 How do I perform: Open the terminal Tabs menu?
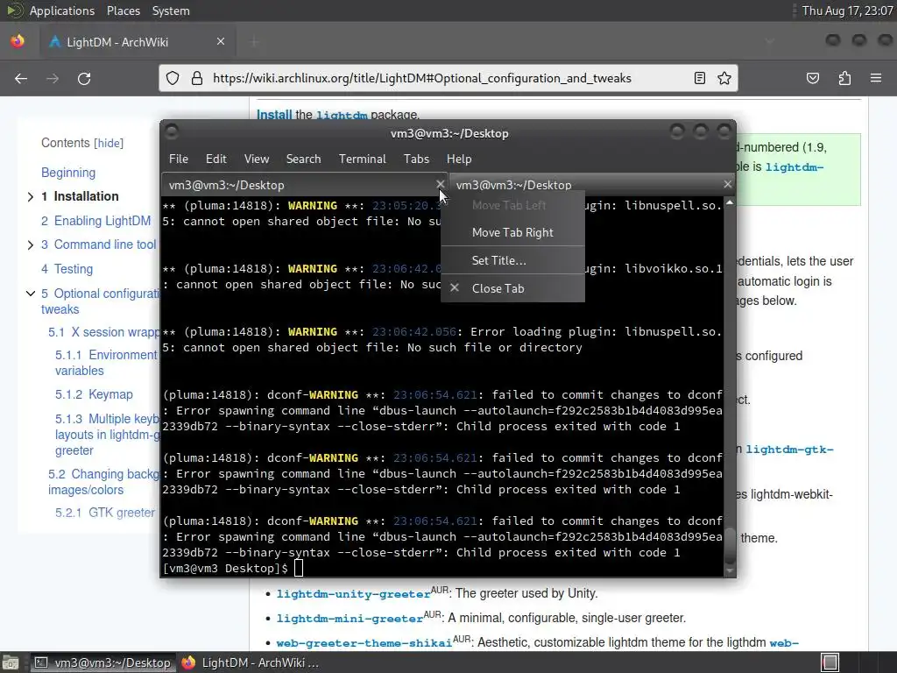tap(416, 159)
